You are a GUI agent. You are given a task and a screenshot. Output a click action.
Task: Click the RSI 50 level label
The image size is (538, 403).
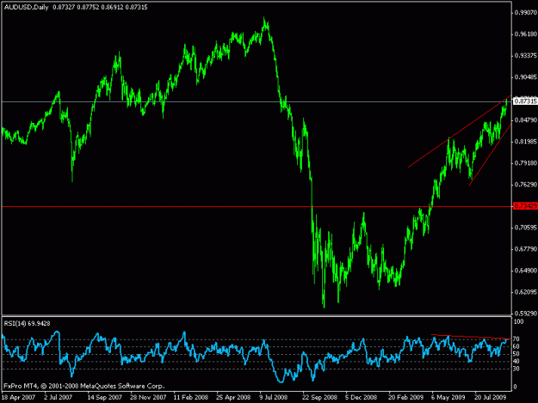(517, 354)
